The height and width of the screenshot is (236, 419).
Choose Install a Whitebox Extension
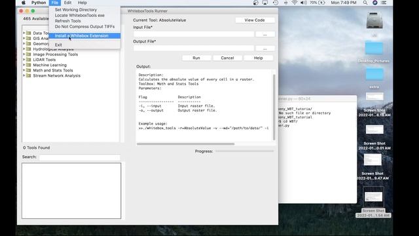pyautogui.click(x=84, y=35)
